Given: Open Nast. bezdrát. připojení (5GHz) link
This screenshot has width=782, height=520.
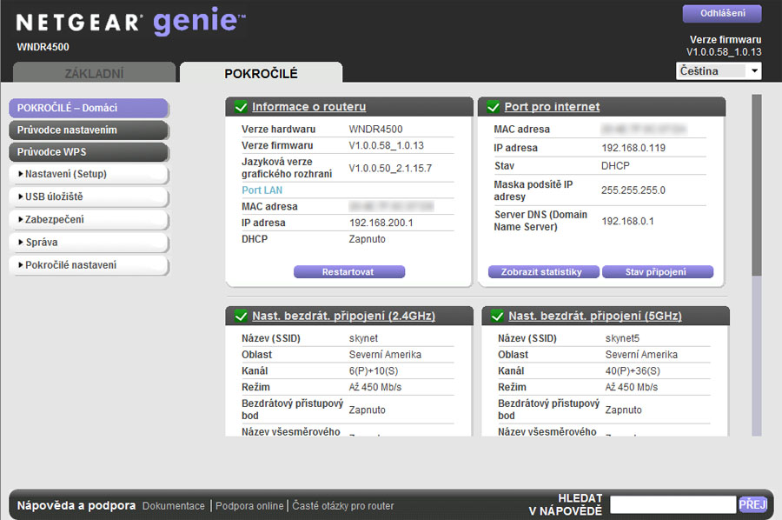Looking at the screenshot, I should click(x=595, y=316).
